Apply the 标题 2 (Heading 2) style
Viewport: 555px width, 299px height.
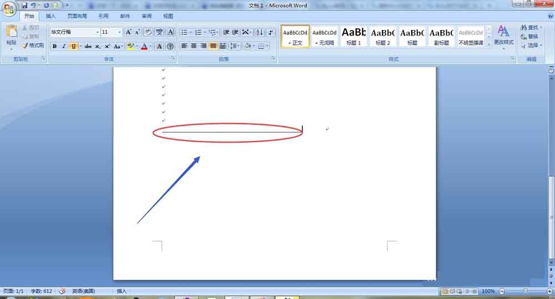coord(383,36)
